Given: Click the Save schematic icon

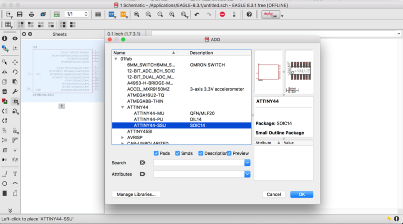Looking at the screenshot, I should (x=19, y=15).
